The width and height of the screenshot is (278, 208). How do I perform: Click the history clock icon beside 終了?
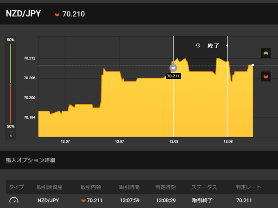pos(198,45)
